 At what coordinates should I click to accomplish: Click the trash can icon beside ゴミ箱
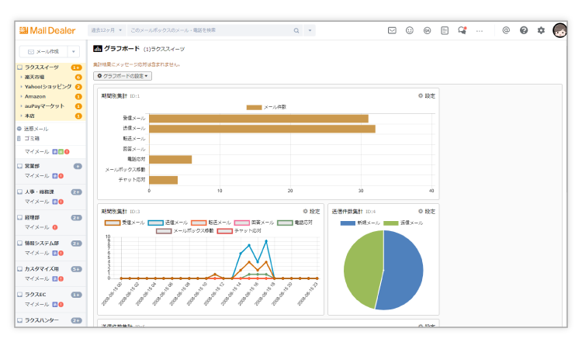[x=19, y=138]
